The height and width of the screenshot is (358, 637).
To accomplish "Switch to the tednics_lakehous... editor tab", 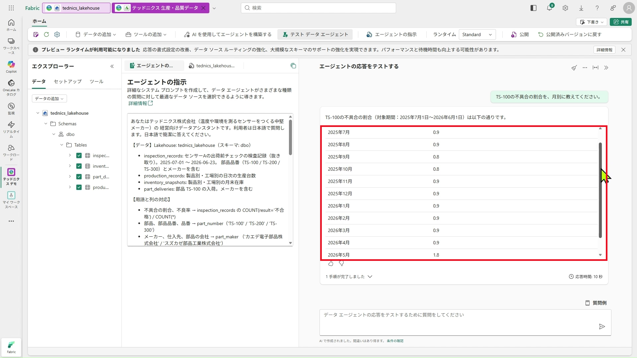I will click(212, 66).
